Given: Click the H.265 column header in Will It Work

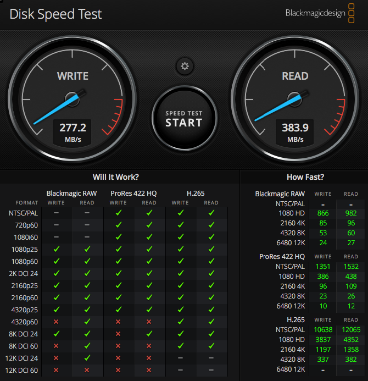Looking at the screenshot, I should point(196,194).
